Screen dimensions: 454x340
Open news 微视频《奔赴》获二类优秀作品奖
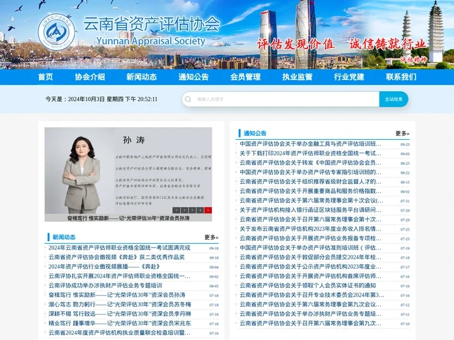point(117,257)
